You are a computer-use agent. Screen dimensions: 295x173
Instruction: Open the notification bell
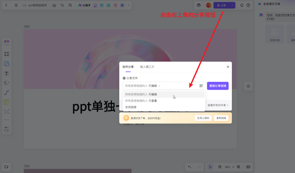(242, 5)
